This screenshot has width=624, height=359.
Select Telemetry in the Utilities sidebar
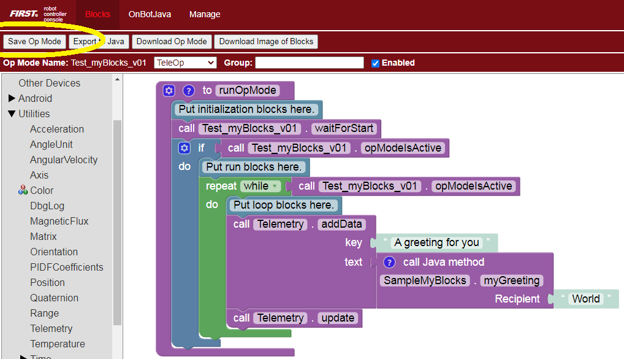[51, 328]
